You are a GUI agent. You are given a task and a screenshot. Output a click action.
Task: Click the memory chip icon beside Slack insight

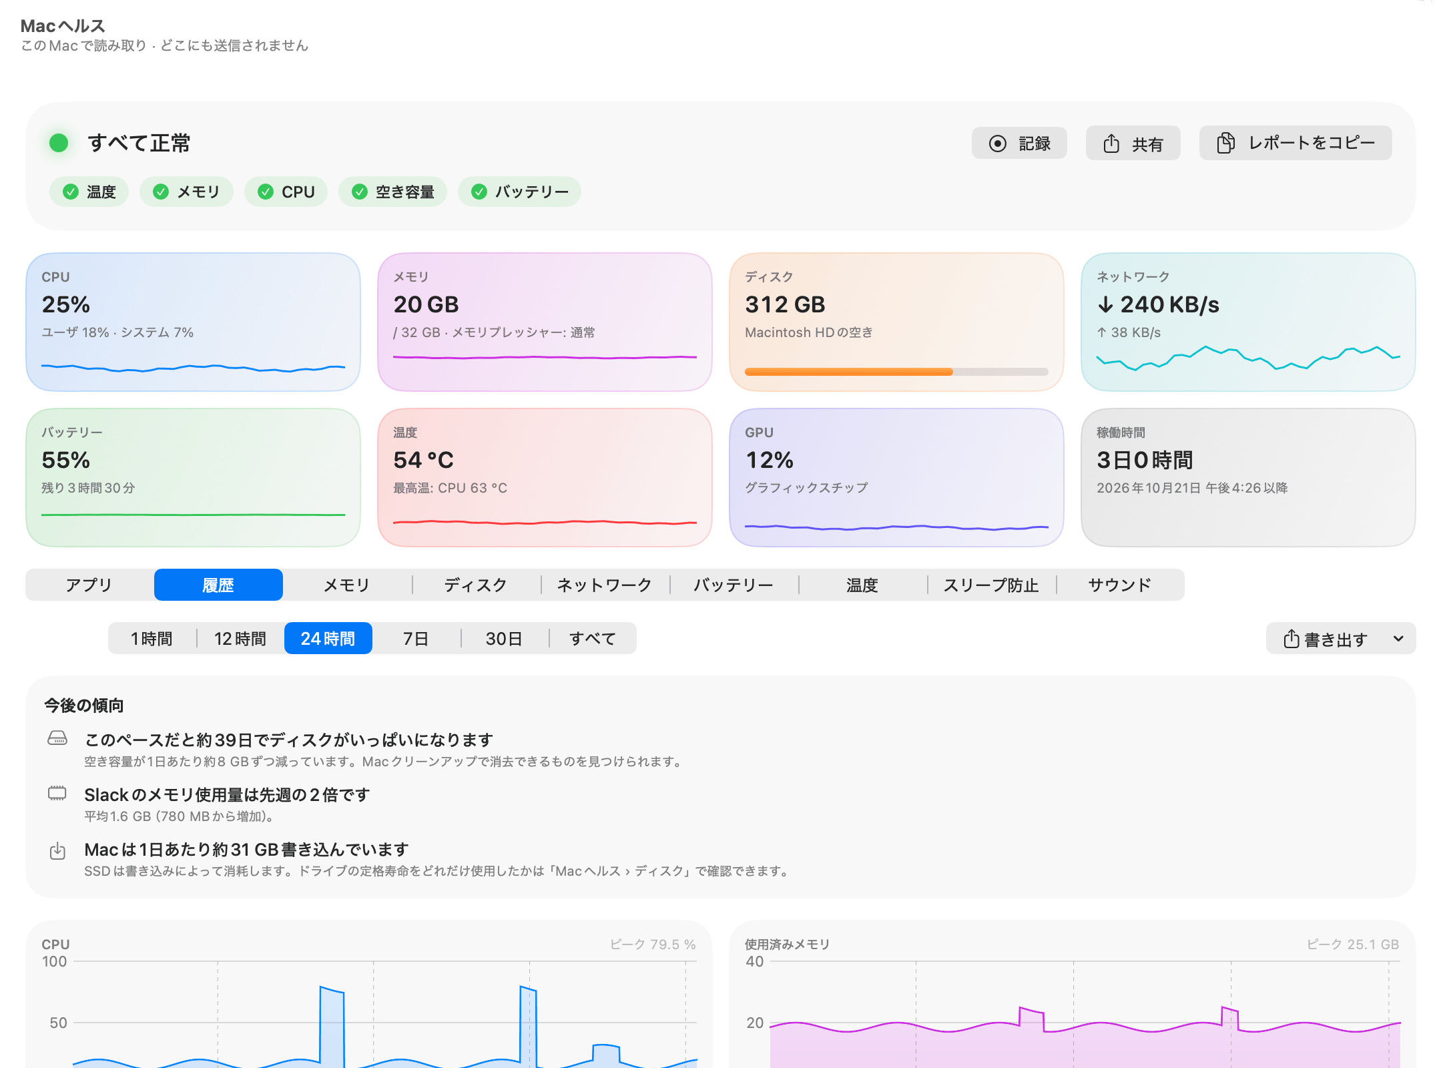pos(57,793)
